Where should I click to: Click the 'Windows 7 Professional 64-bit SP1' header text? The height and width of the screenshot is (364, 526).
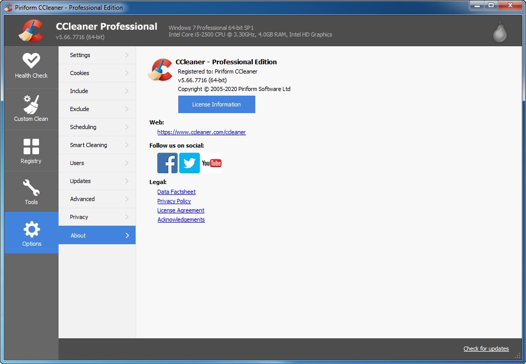click(x=211, y=28)
